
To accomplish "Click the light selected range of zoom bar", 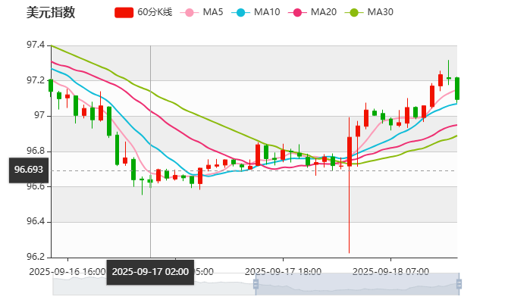I will [356, 285].
